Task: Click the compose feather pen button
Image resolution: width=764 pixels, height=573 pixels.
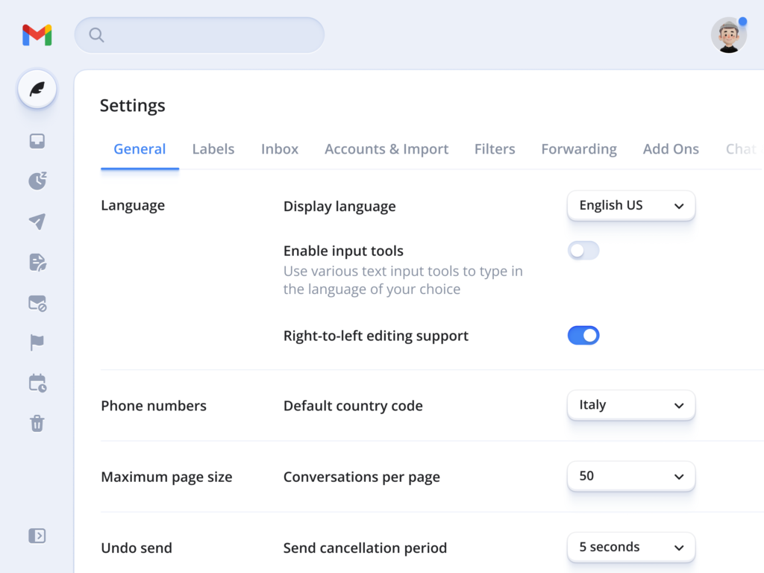Action: click(37, 90)
